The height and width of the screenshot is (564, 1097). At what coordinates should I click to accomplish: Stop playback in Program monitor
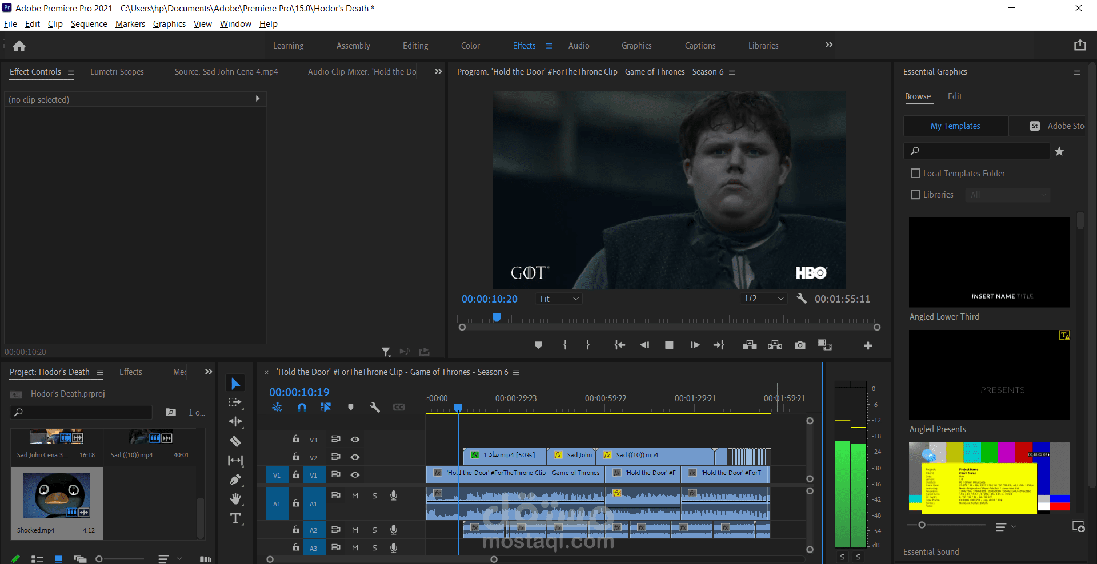click(x=669, y=345)
